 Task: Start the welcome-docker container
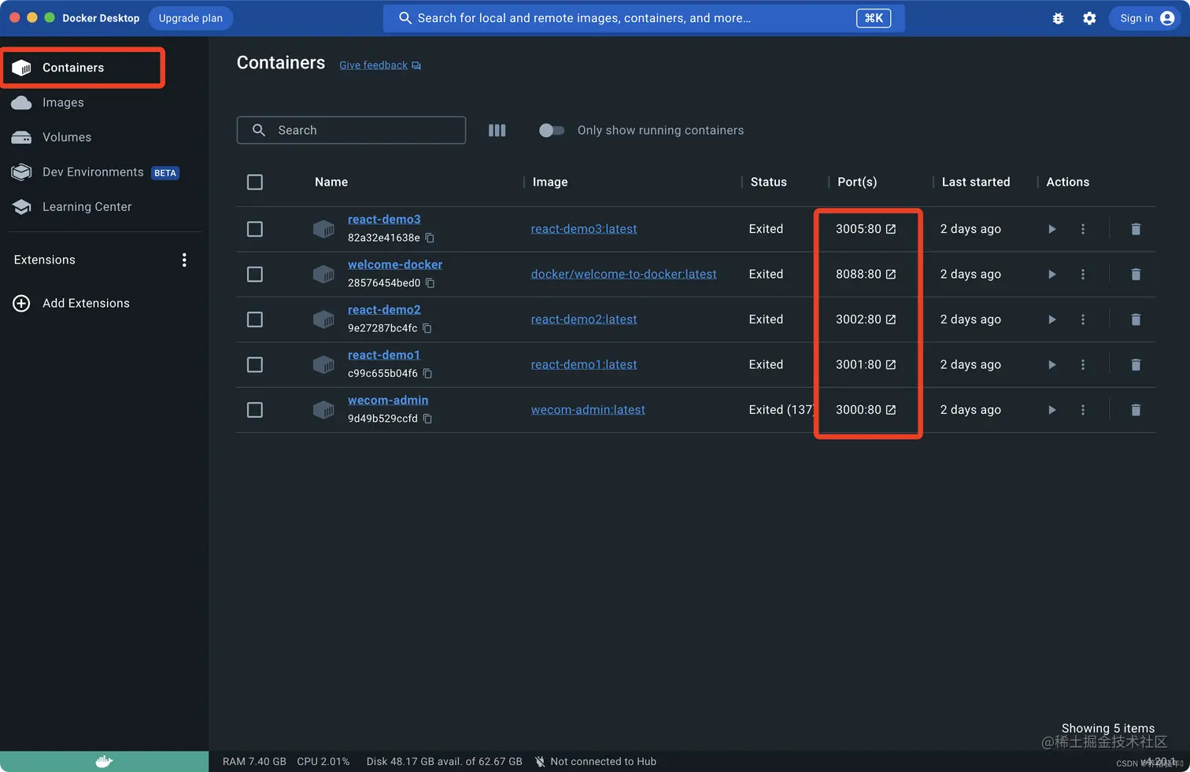coord(1051,275)
